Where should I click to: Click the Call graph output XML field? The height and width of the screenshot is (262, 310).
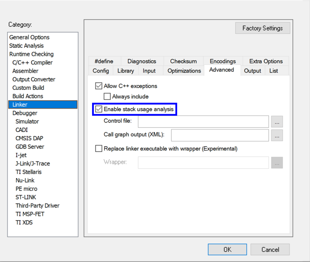[220, 135]
